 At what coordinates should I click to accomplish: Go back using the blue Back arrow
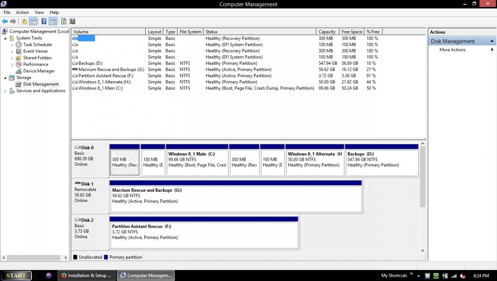pos(4,21)
